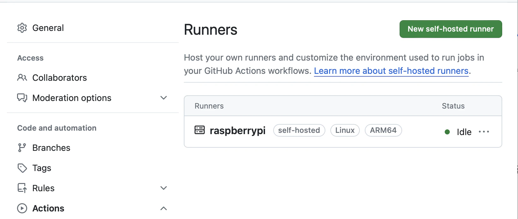Click the New self-hosted runner button
518x219 pixels.
[451, 29]
